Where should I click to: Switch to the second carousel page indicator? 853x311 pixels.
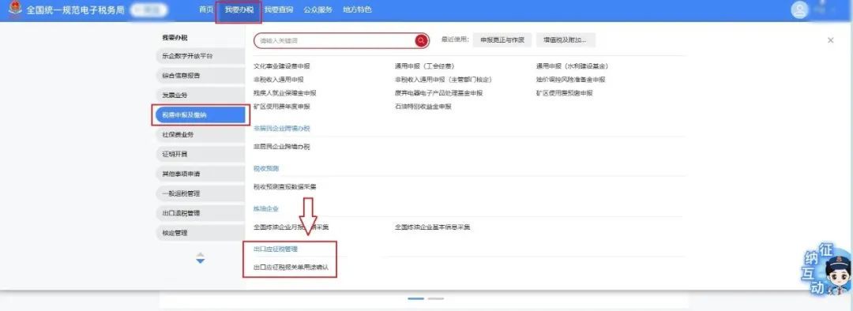click(x=436, y=298)
